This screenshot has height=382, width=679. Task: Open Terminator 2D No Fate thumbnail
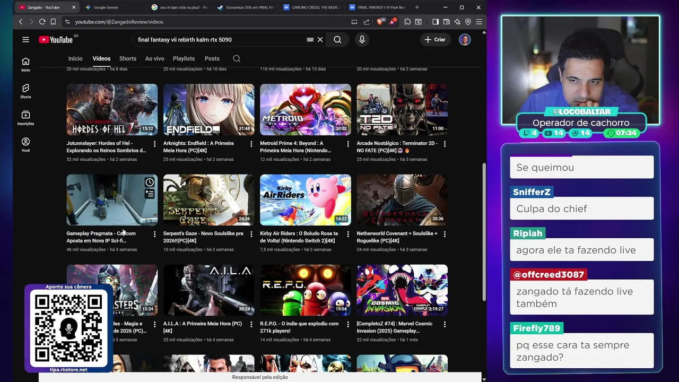[402, 109]
